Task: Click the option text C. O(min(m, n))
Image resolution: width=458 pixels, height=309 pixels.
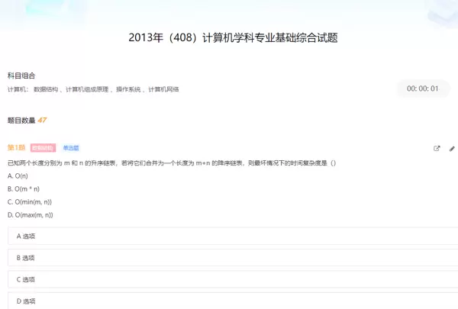Action: coord(29,202)
